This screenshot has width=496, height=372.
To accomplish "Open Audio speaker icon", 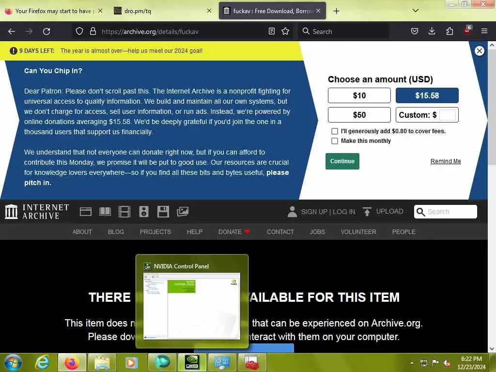I will click(x=143, y=212).
